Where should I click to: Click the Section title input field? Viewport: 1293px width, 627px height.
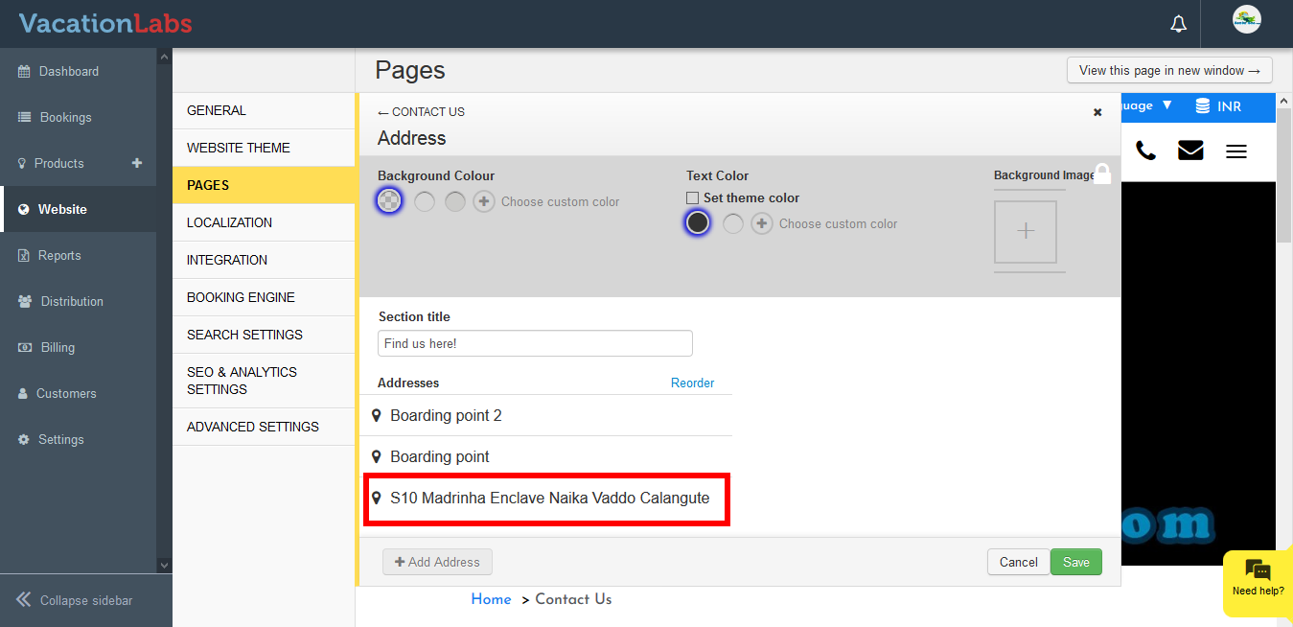click(535, 343)
